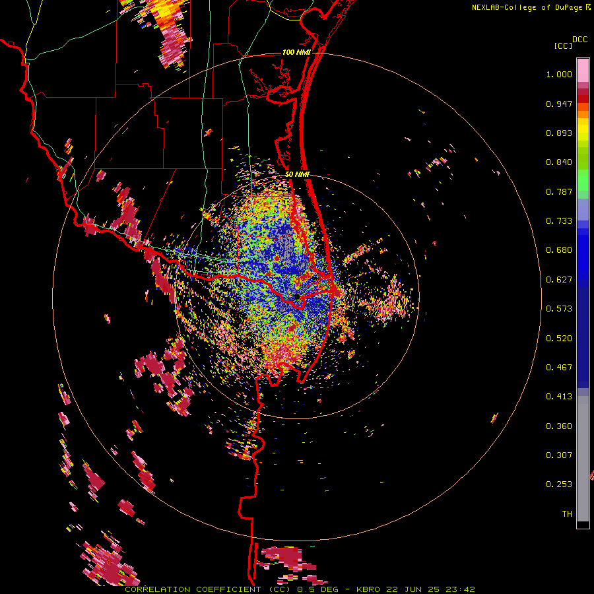This screenshot has height=594, width=594.
Task: Click the 0.733 color scale label
Action: [559, 221]
